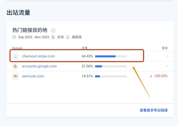Image resolution: width=178 pixels, height=126 pixels.
Task: Click the 21.06% value
Action: click(x=87, y=66)
